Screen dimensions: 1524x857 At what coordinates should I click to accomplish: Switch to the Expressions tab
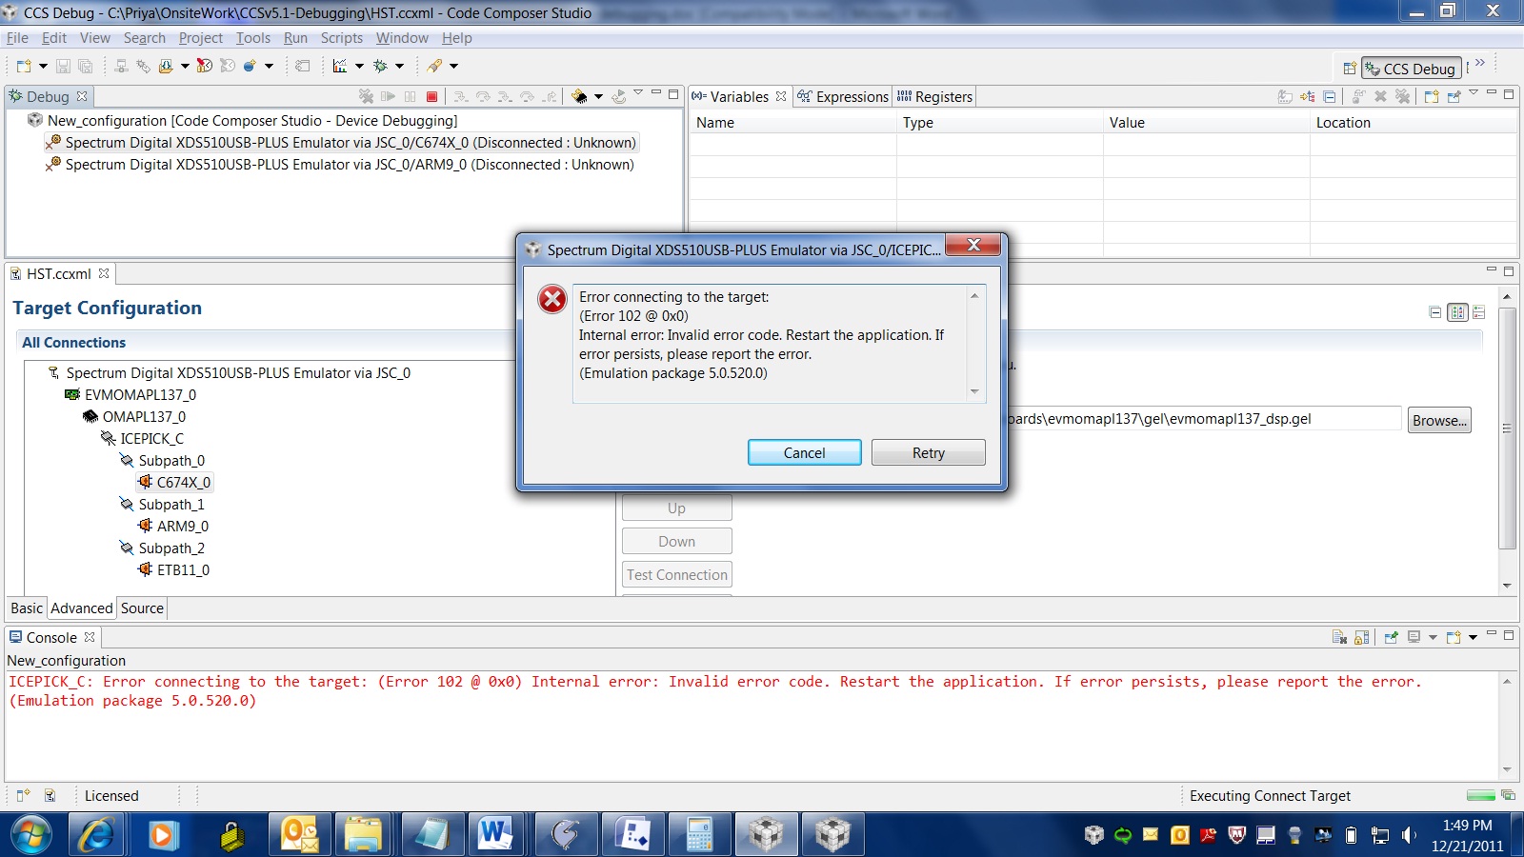(843, 97)
